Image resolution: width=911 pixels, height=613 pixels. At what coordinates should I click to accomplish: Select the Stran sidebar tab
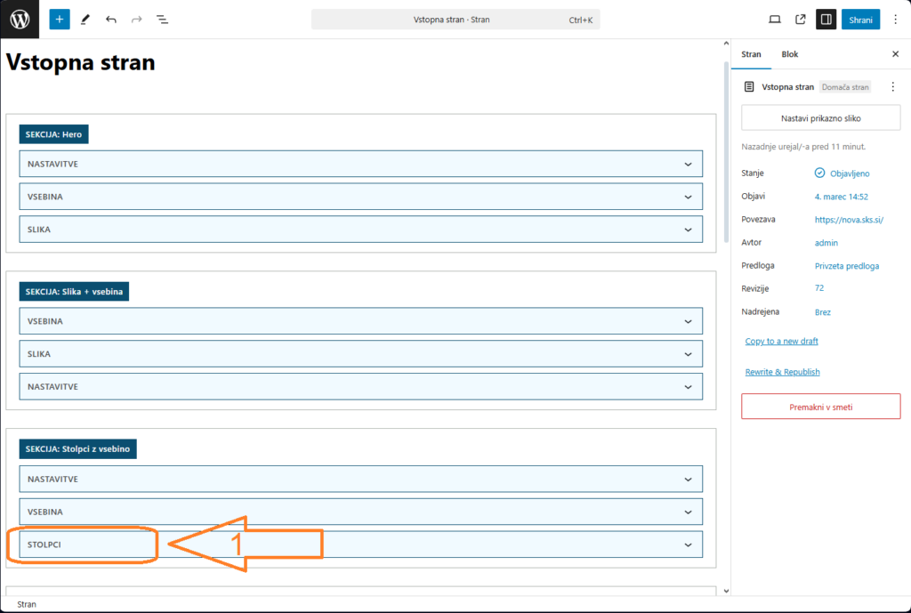(751, 54)
